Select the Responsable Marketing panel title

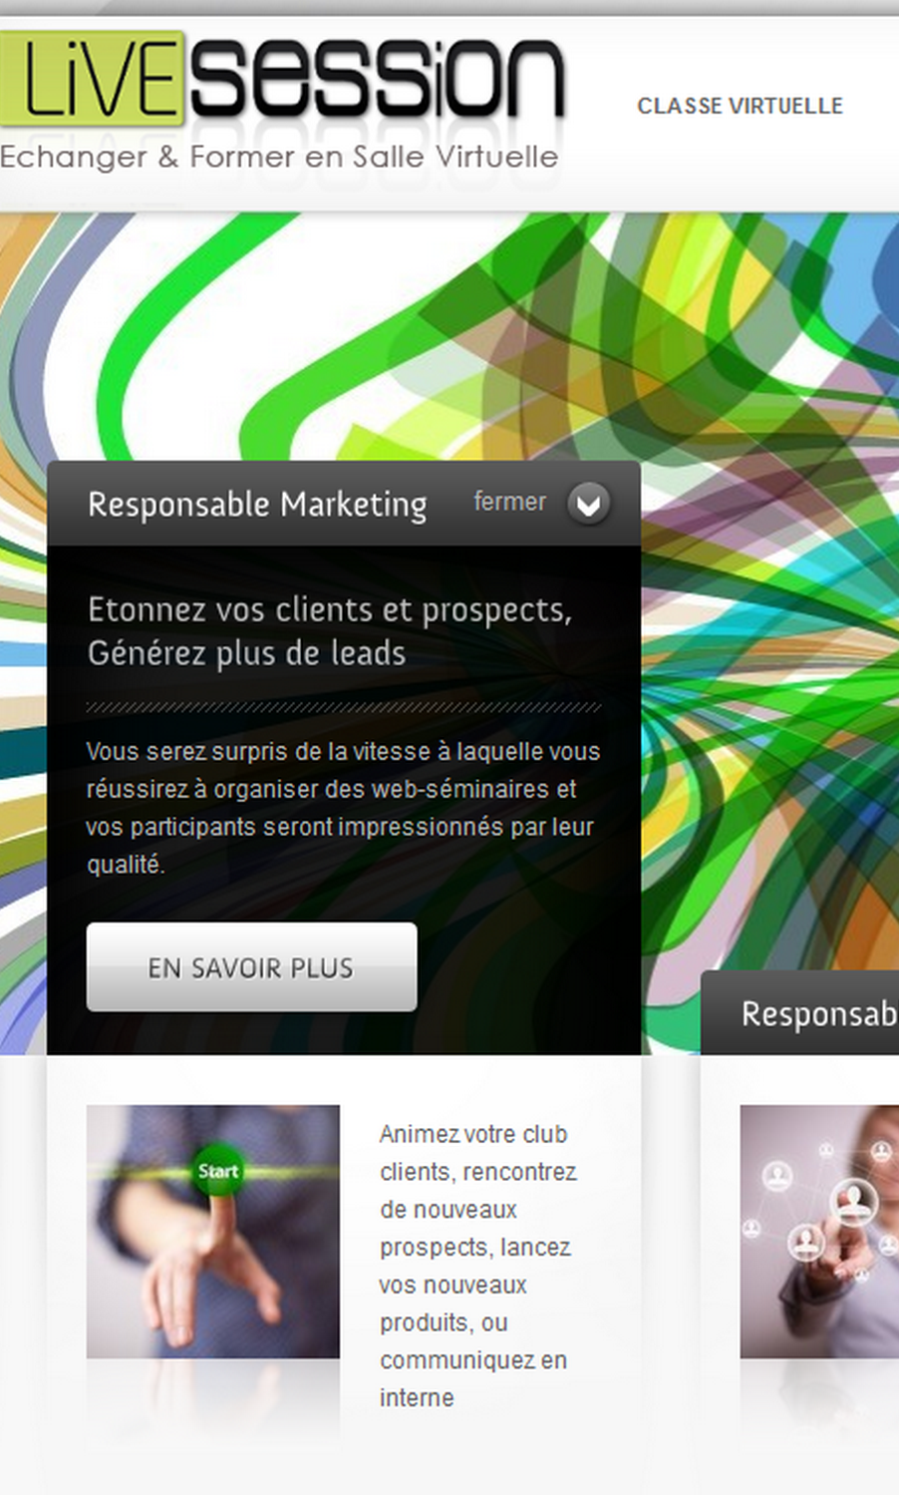[257, 505]
